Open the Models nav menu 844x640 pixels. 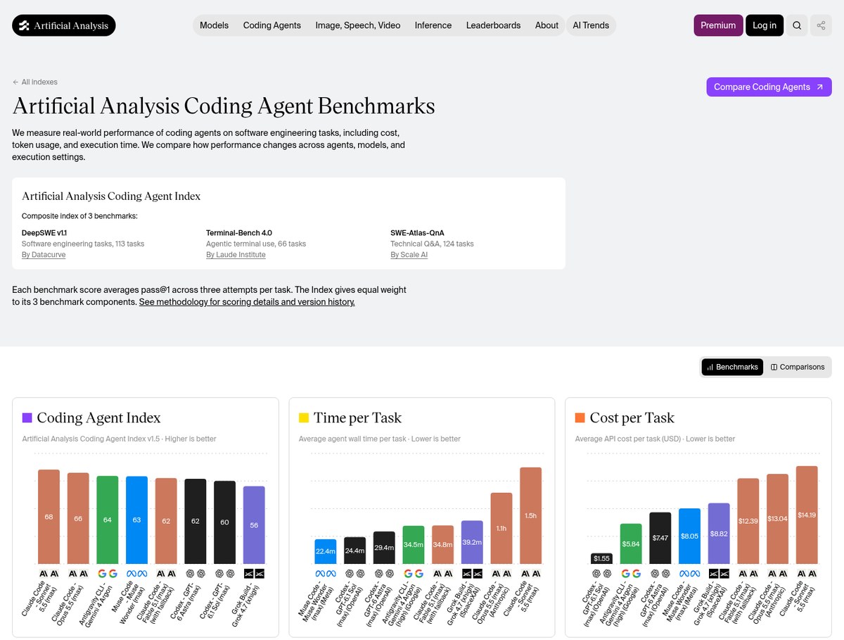pyautogui.click(x=214, y=25)
